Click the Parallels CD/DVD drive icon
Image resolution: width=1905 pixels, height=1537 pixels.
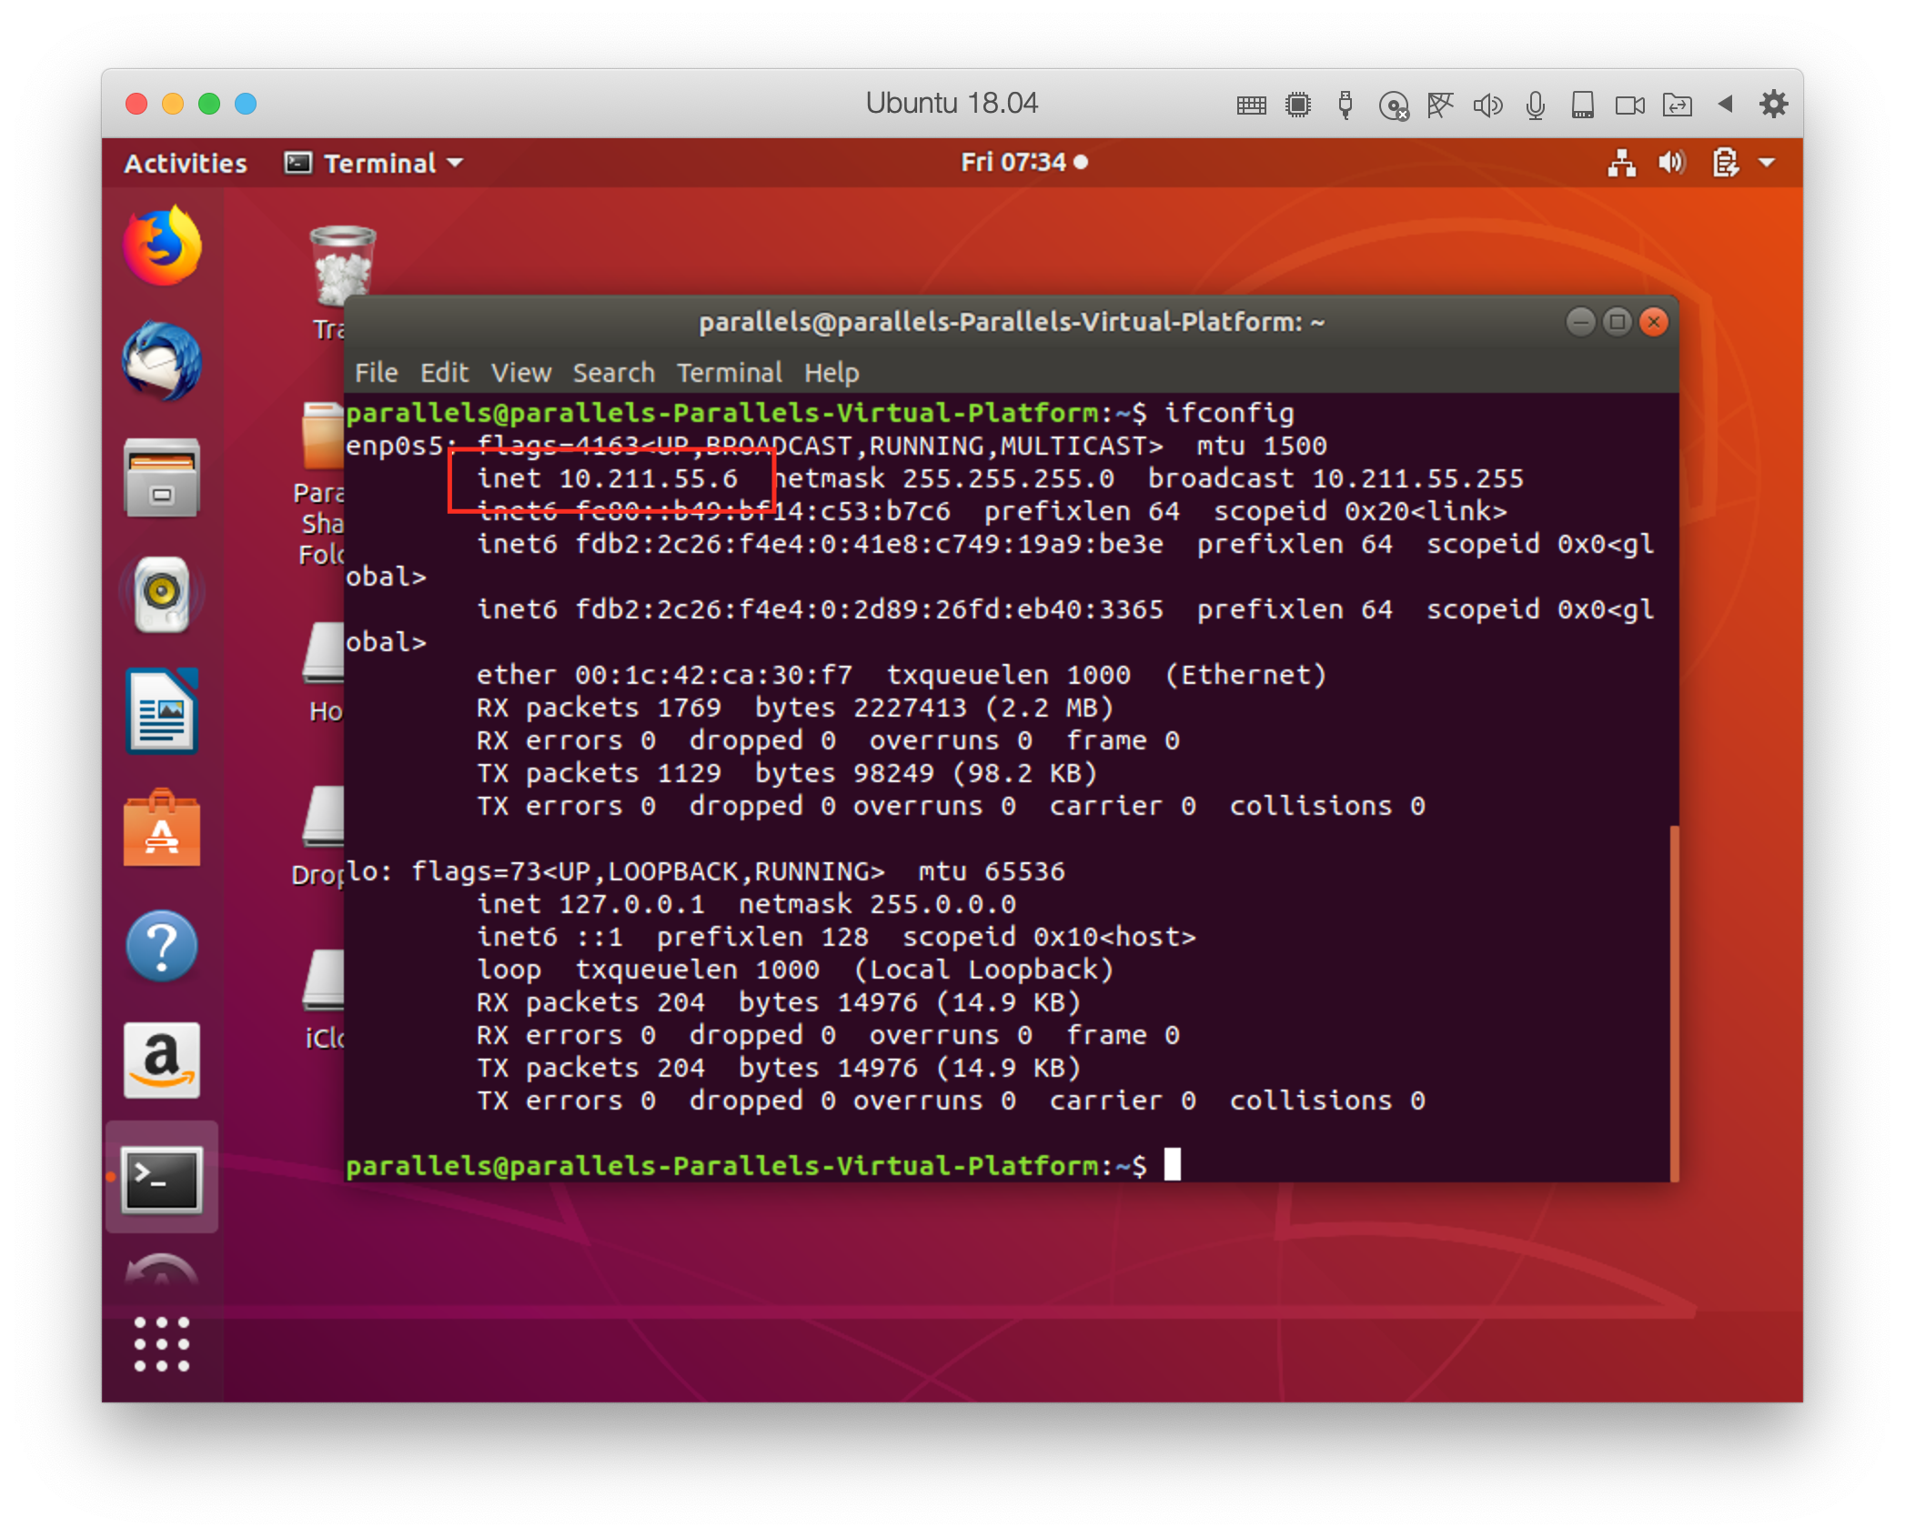click(x=1393, y=105)
